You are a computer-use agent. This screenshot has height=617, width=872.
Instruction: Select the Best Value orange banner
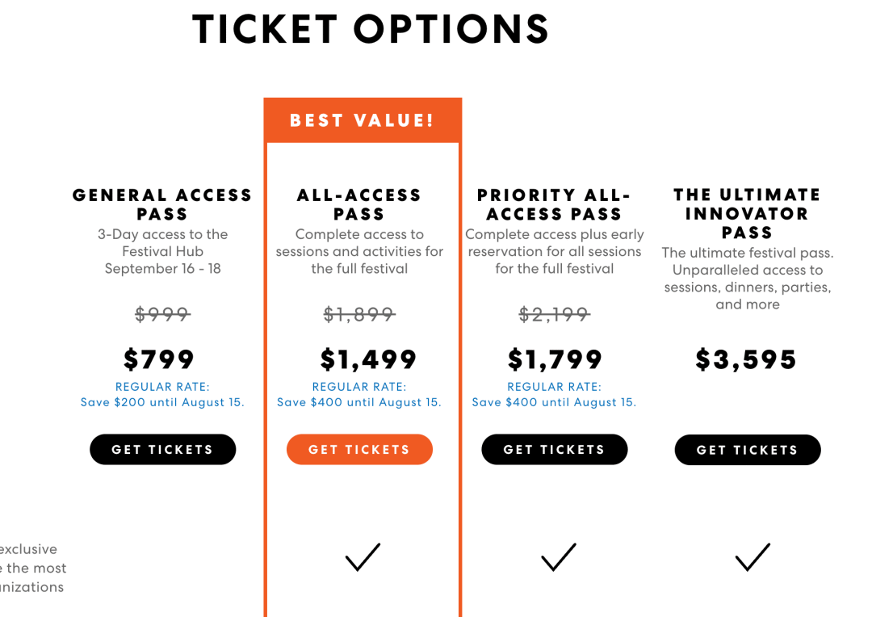363,121
